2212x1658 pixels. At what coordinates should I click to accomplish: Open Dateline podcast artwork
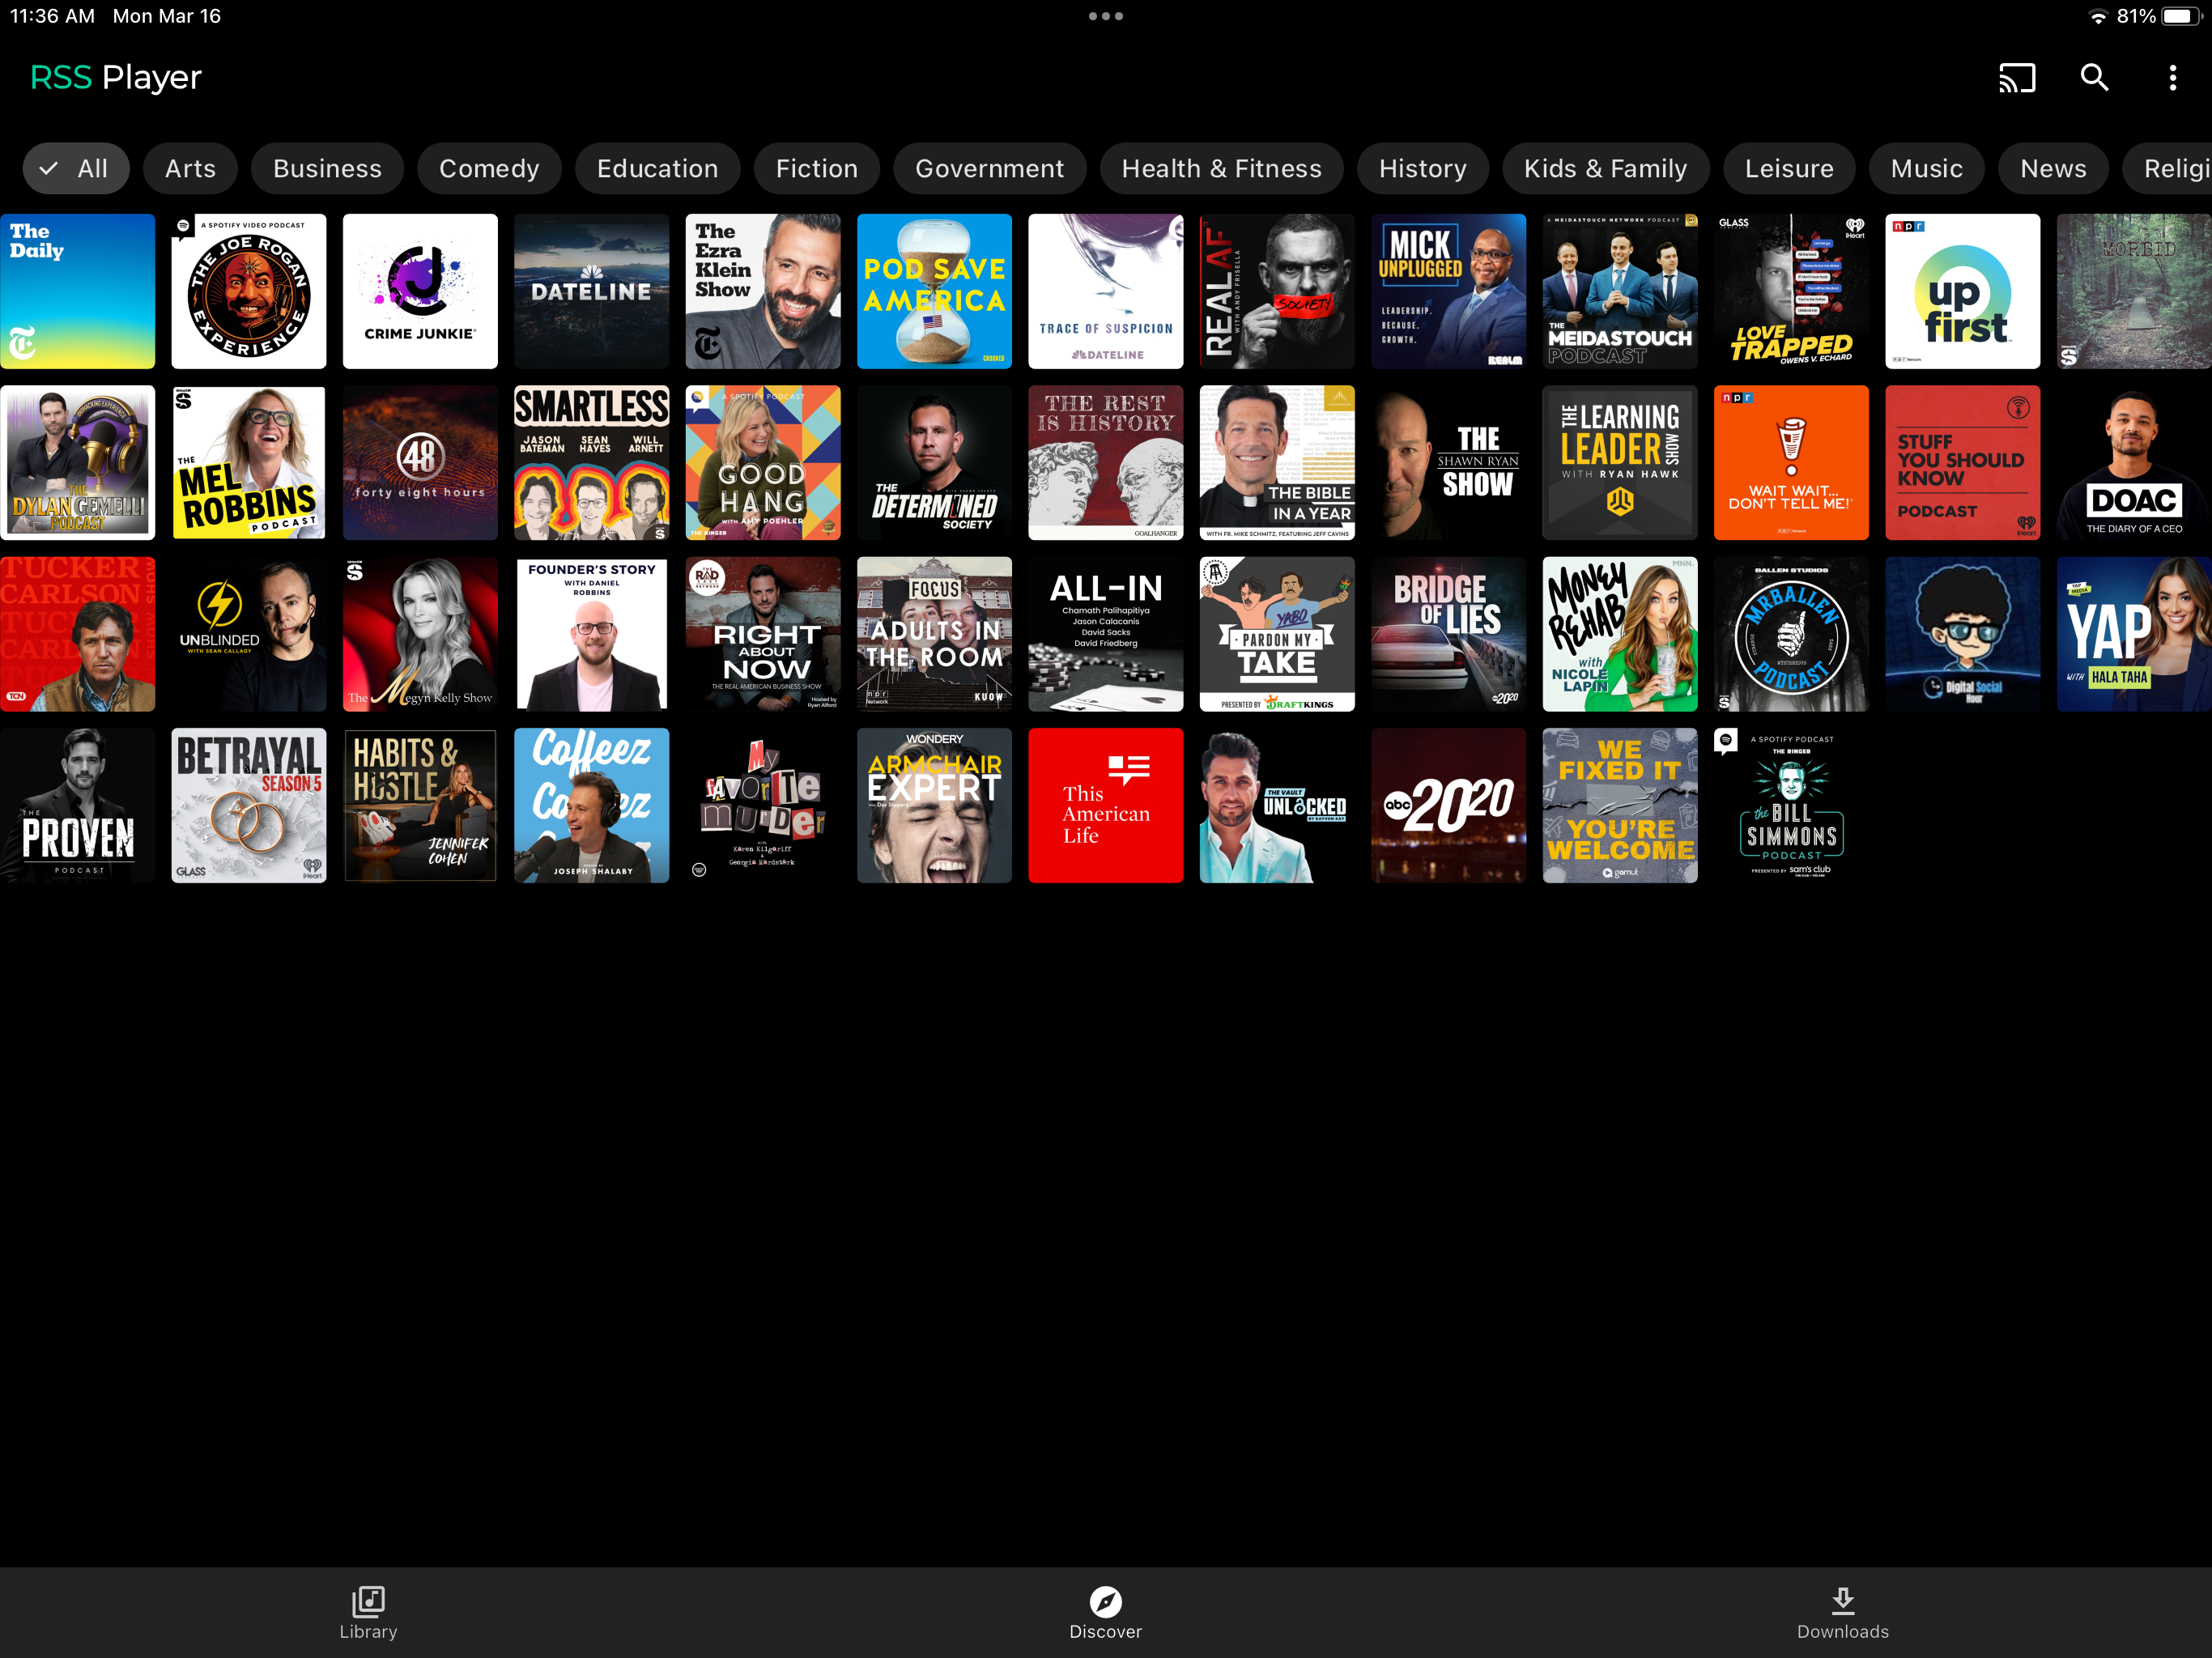(592, 291)
